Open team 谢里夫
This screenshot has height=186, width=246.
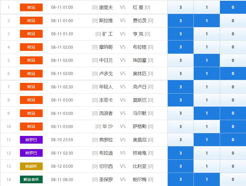(106, 7)
